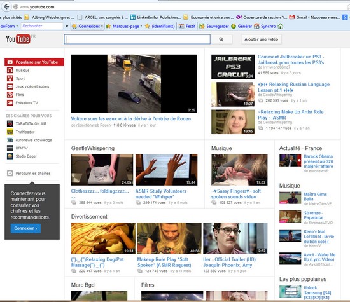
Task: Click the Populaire sur YouTube icon
Action: [10, 62]
